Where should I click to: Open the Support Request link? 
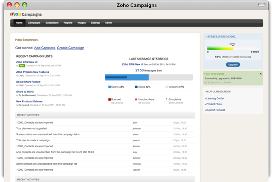(x=215, y=110)
